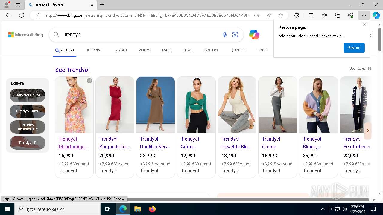Viewport: 383px width, 215px height.
Task: Toggle split screen icon
Action: pos(311,15)
